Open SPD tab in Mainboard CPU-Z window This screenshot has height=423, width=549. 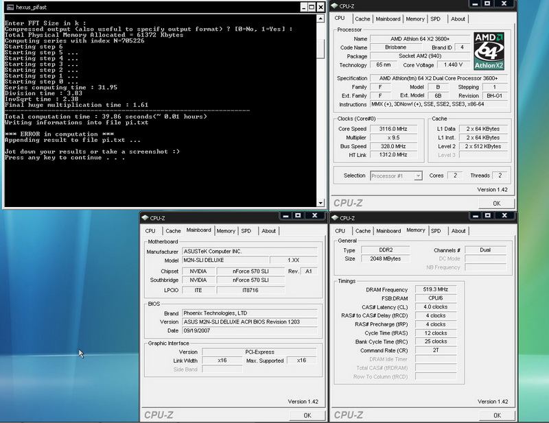coord(246,231)
